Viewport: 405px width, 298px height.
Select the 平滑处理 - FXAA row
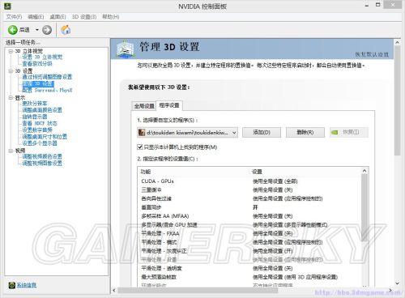coord(249,233)
